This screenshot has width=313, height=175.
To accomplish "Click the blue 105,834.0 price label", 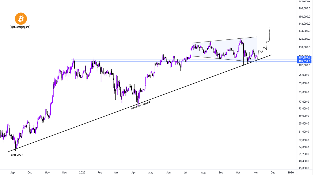I will coord(304,61).
